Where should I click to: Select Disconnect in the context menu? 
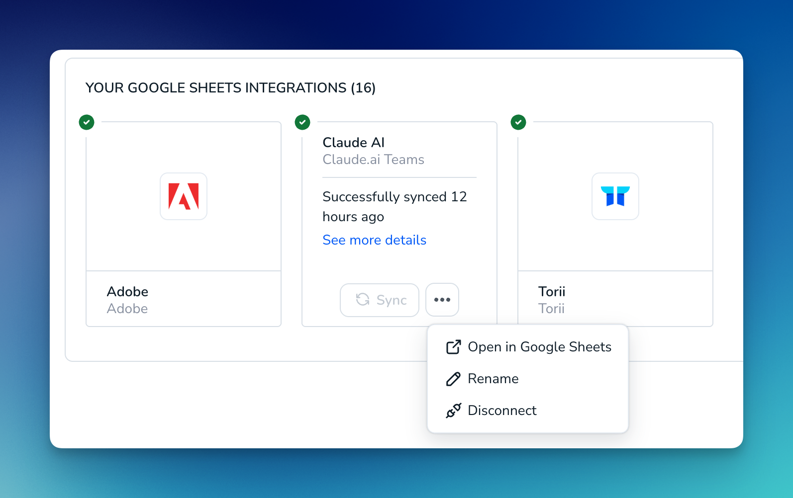point(528,411)
